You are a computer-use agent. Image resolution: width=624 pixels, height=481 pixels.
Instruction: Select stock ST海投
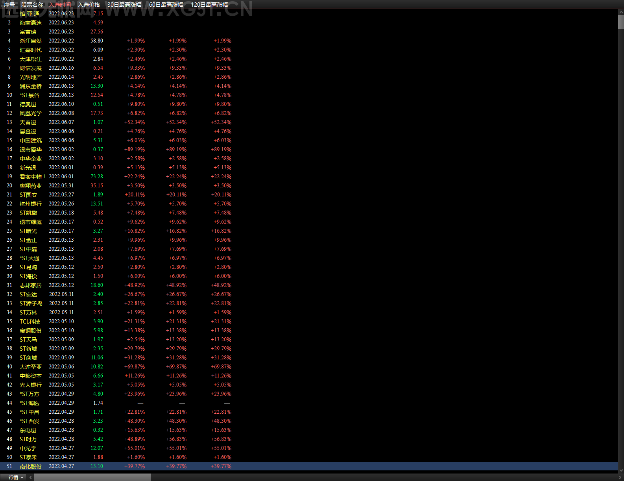tap(28, 276)
